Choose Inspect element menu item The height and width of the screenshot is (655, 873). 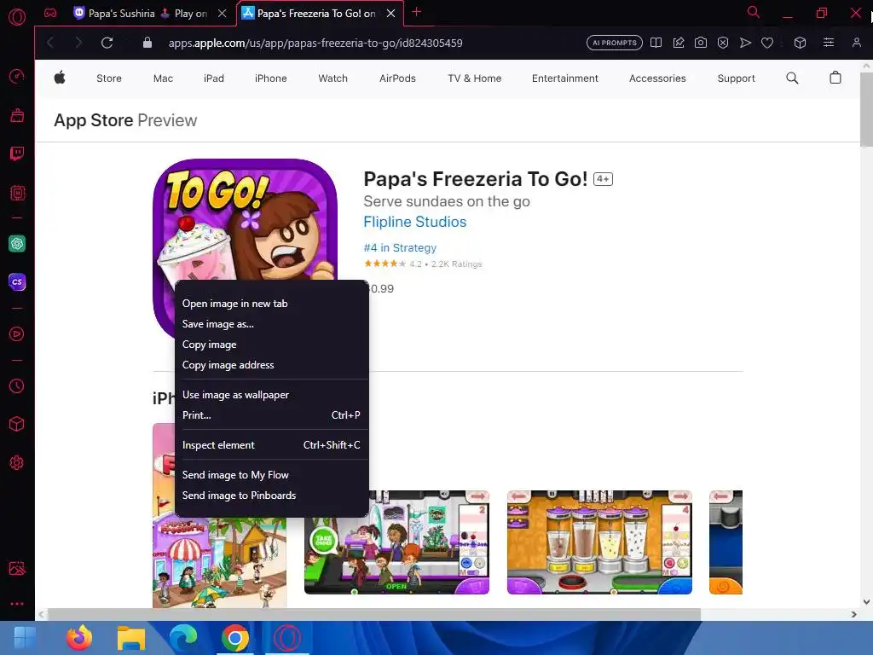pos(271,445)
